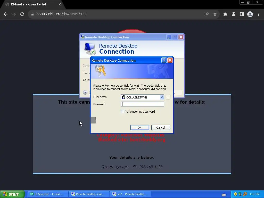The height and width of the screenshot is (198, 264).
Task: Click the padlock site info icon
Action: (32, 14)
